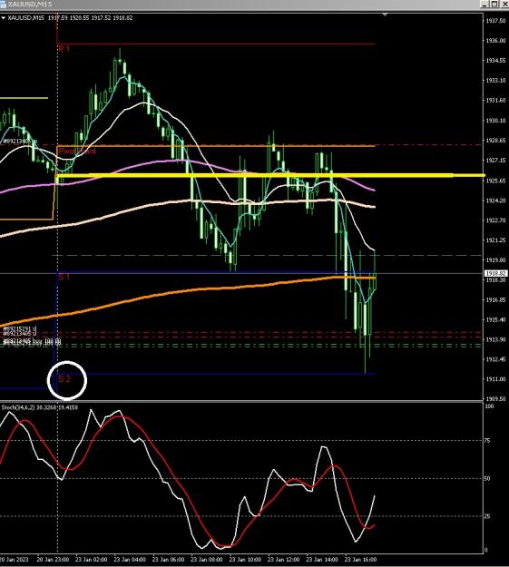Click the 1919.80 price axis label
Viewport: 509px width, 567px height.
point(495,260)
